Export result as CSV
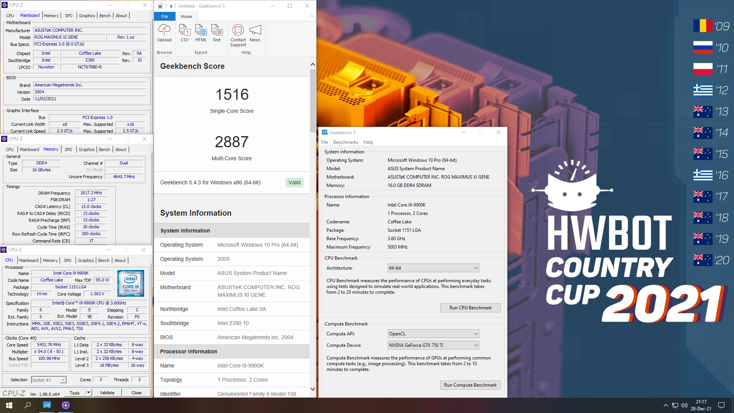Image resolution: width=734 pixels, height=413 pixels. pyautogui.click(x=185, y=33)
